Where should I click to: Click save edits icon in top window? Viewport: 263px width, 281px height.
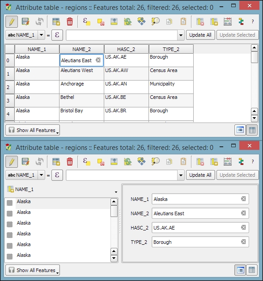[x=25, y=22]
